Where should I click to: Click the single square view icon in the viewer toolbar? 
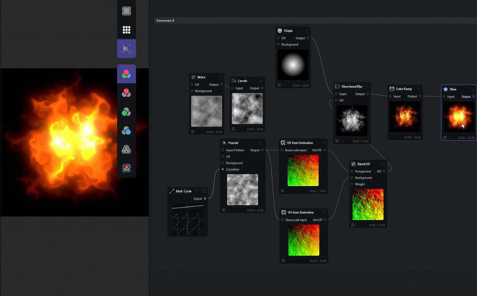(126, 11)
